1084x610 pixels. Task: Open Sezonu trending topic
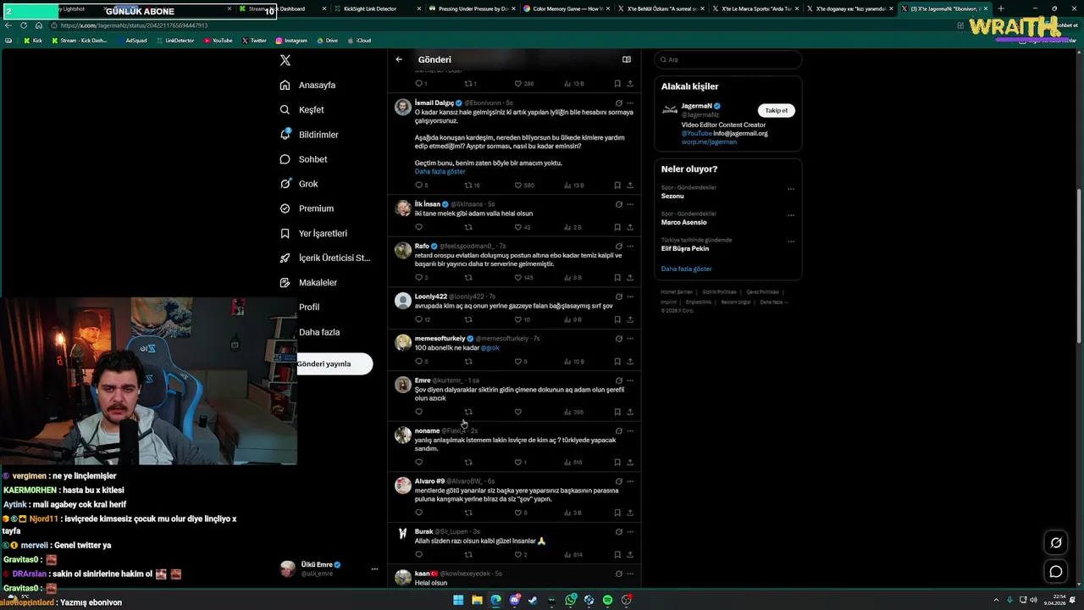point(672,196)
